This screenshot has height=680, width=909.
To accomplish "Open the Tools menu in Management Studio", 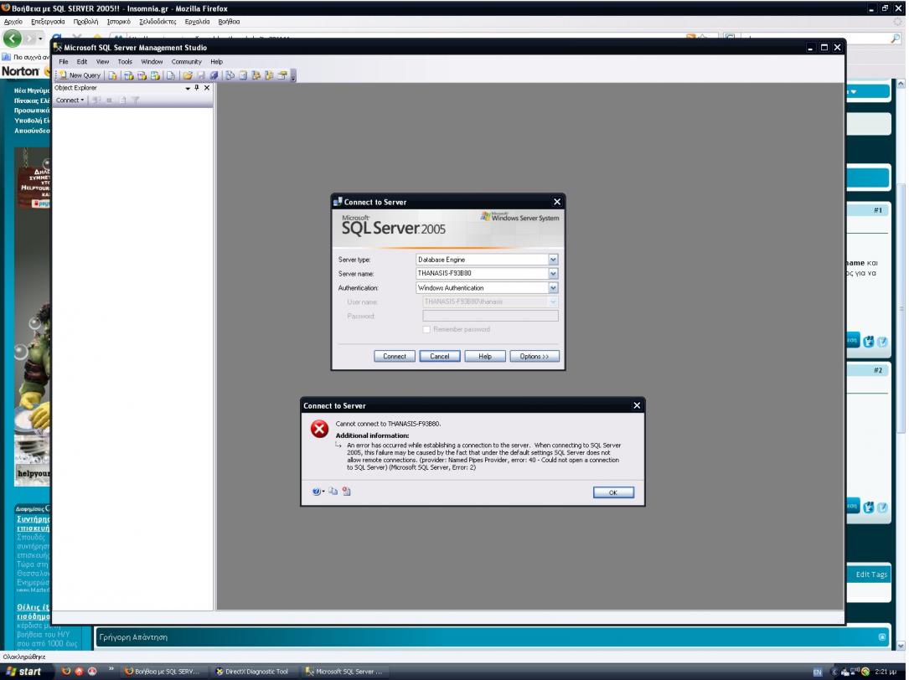I will point(125,61).
